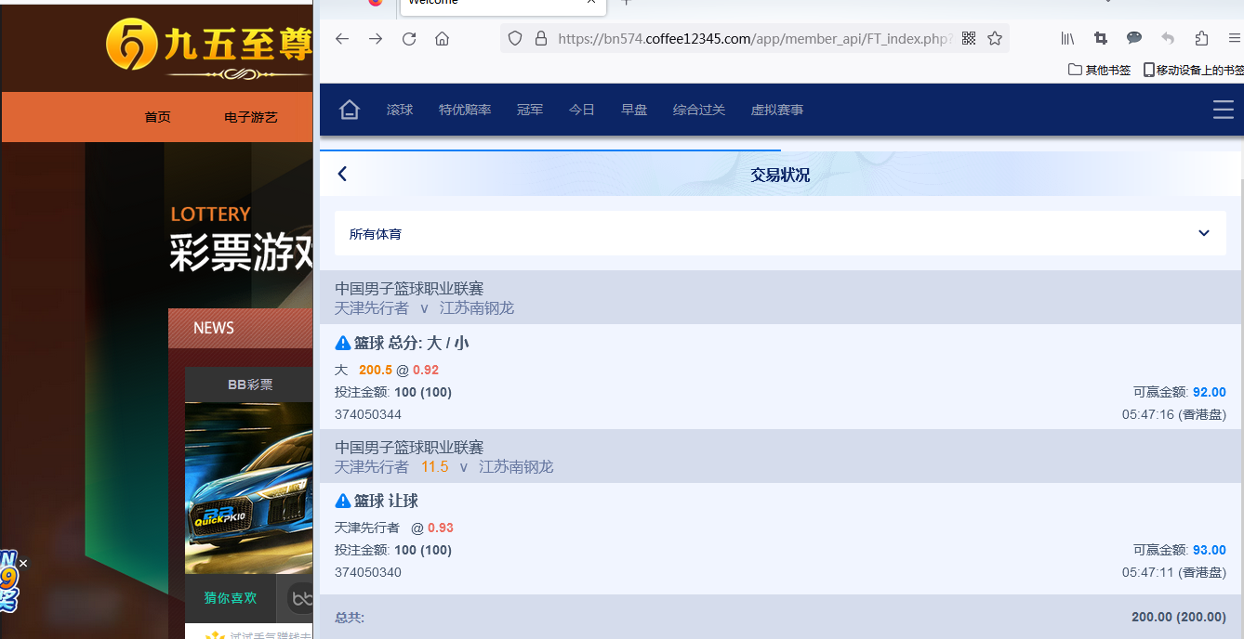The image size is (1244, 639).
Task: Click handicap value 11.5 in match header
Action: [435, 466]
